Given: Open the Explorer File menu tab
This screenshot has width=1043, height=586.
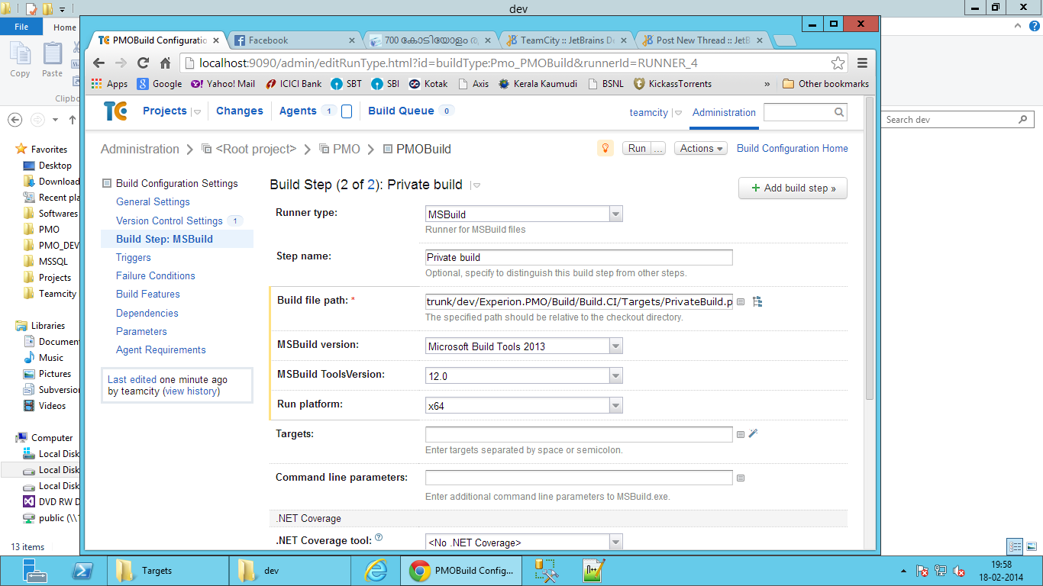Looking at the screenshot, I should point(21,27).
